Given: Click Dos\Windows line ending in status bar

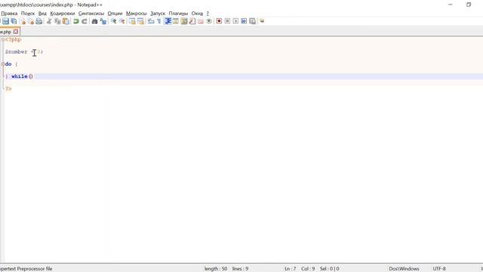Looking at the screenshot, I should pos(404,269).
